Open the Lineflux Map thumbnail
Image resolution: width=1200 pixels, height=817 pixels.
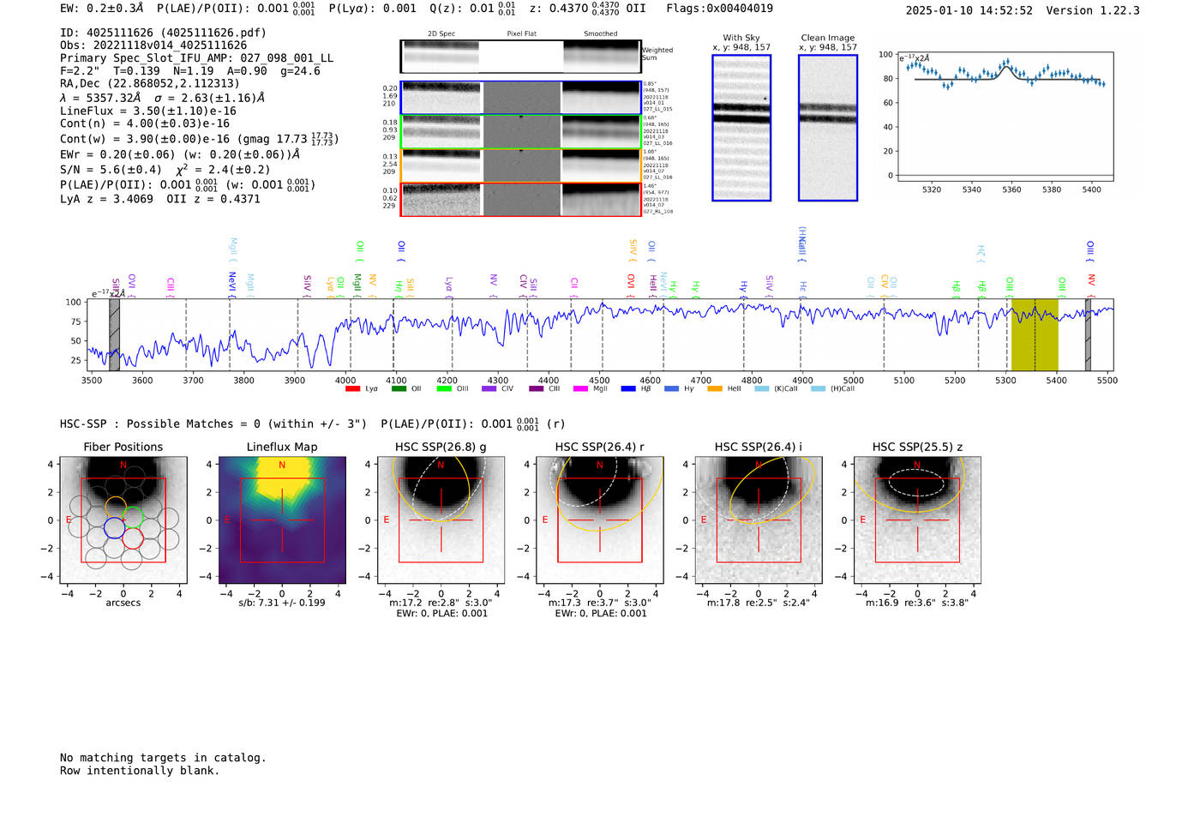click(x=282, y=520)
